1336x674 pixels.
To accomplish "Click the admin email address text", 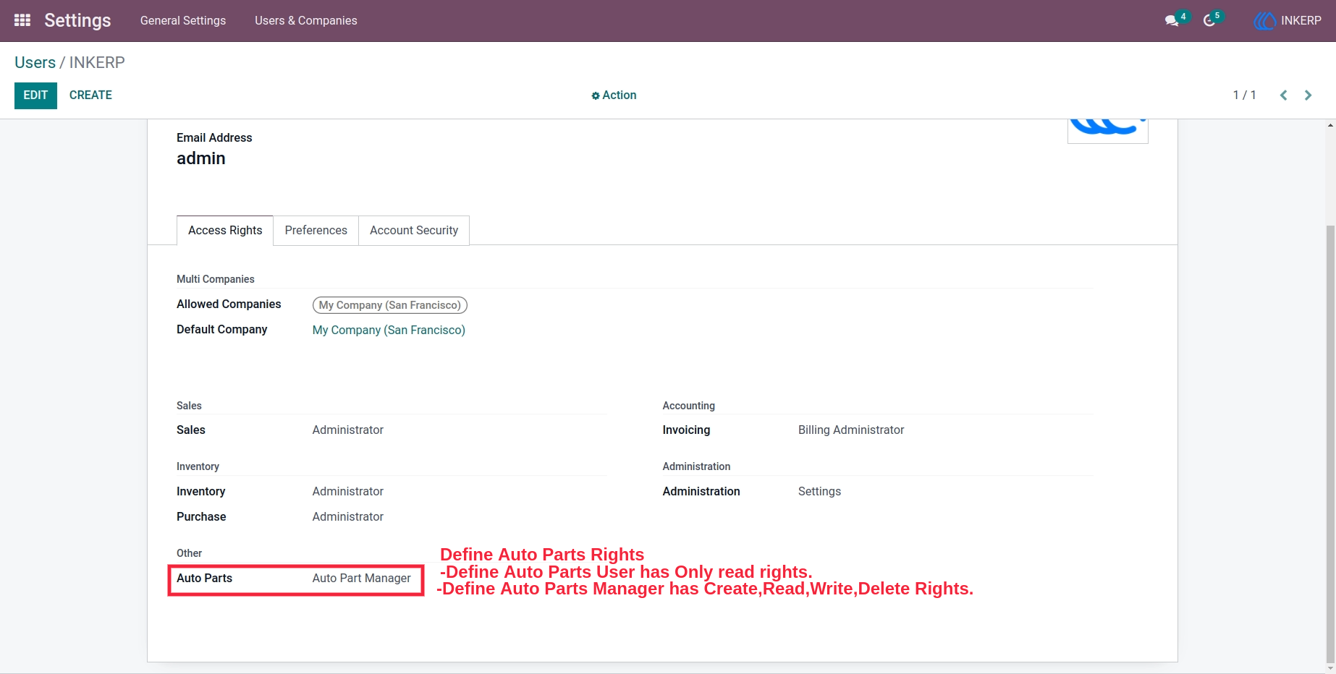I will click(x=201, y=158).
